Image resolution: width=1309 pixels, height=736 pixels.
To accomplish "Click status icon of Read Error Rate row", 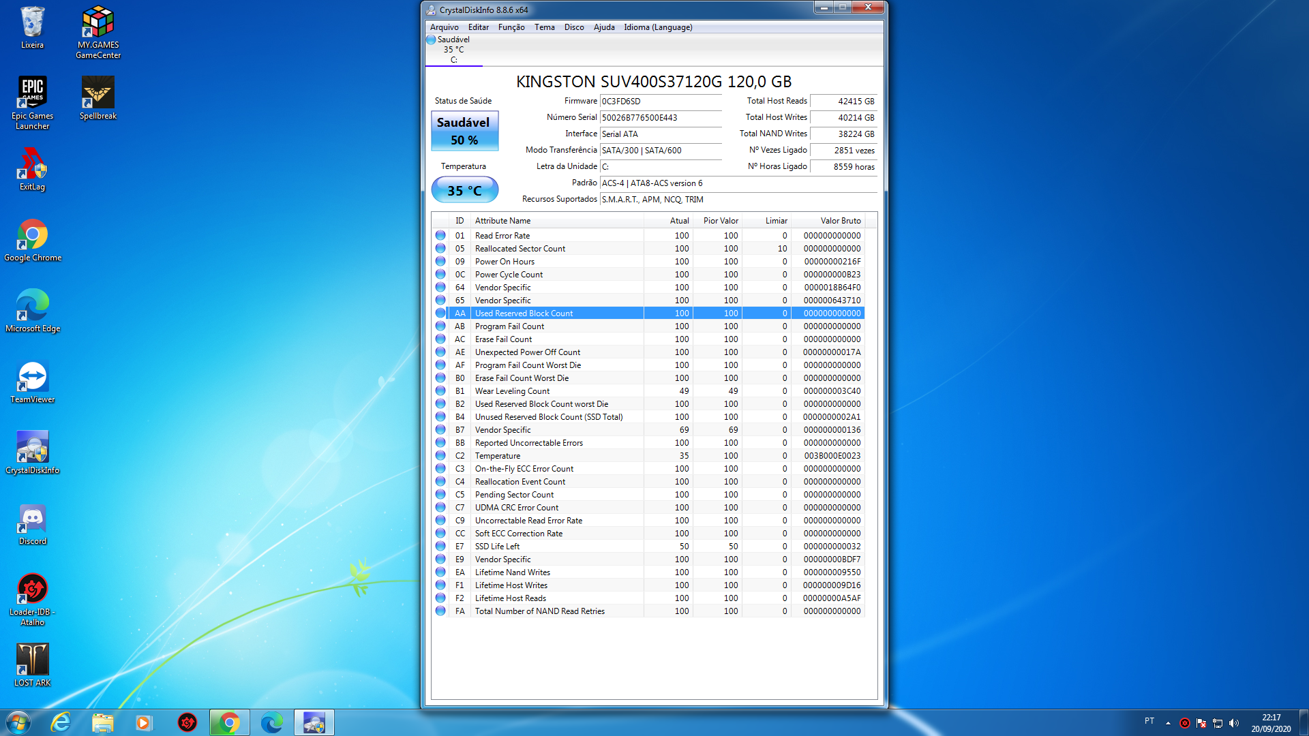I will coord(440,235).
